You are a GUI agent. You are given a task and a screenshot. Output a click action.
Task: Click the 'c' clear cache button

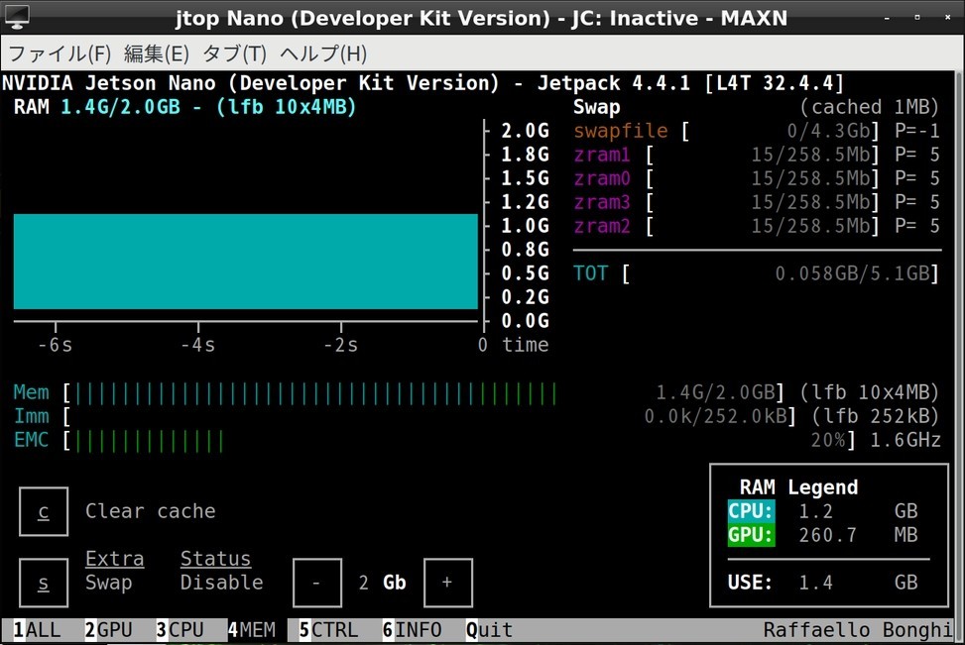pyautogui.click(x=43, y=511)
